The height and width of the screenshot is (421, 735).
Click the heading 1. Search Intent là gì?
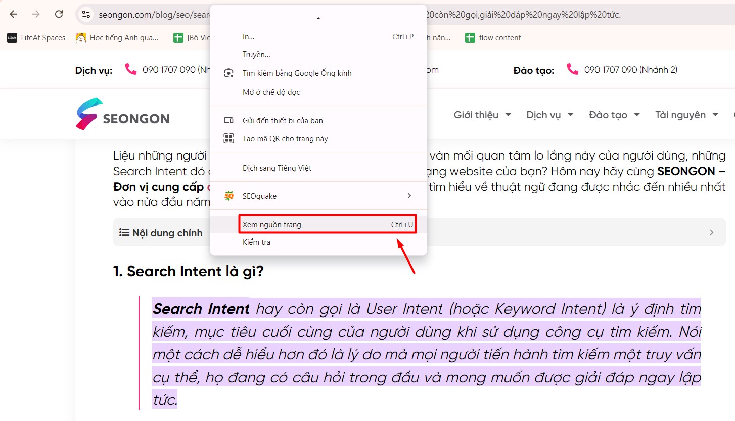tap(188, 271)
